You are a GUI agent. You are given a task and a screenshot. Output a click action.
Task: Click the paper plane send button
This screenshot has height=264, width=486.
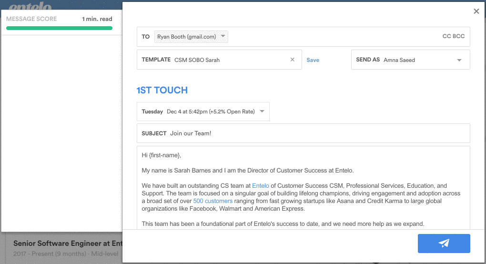pyautogui.click(x=444, y=243)
